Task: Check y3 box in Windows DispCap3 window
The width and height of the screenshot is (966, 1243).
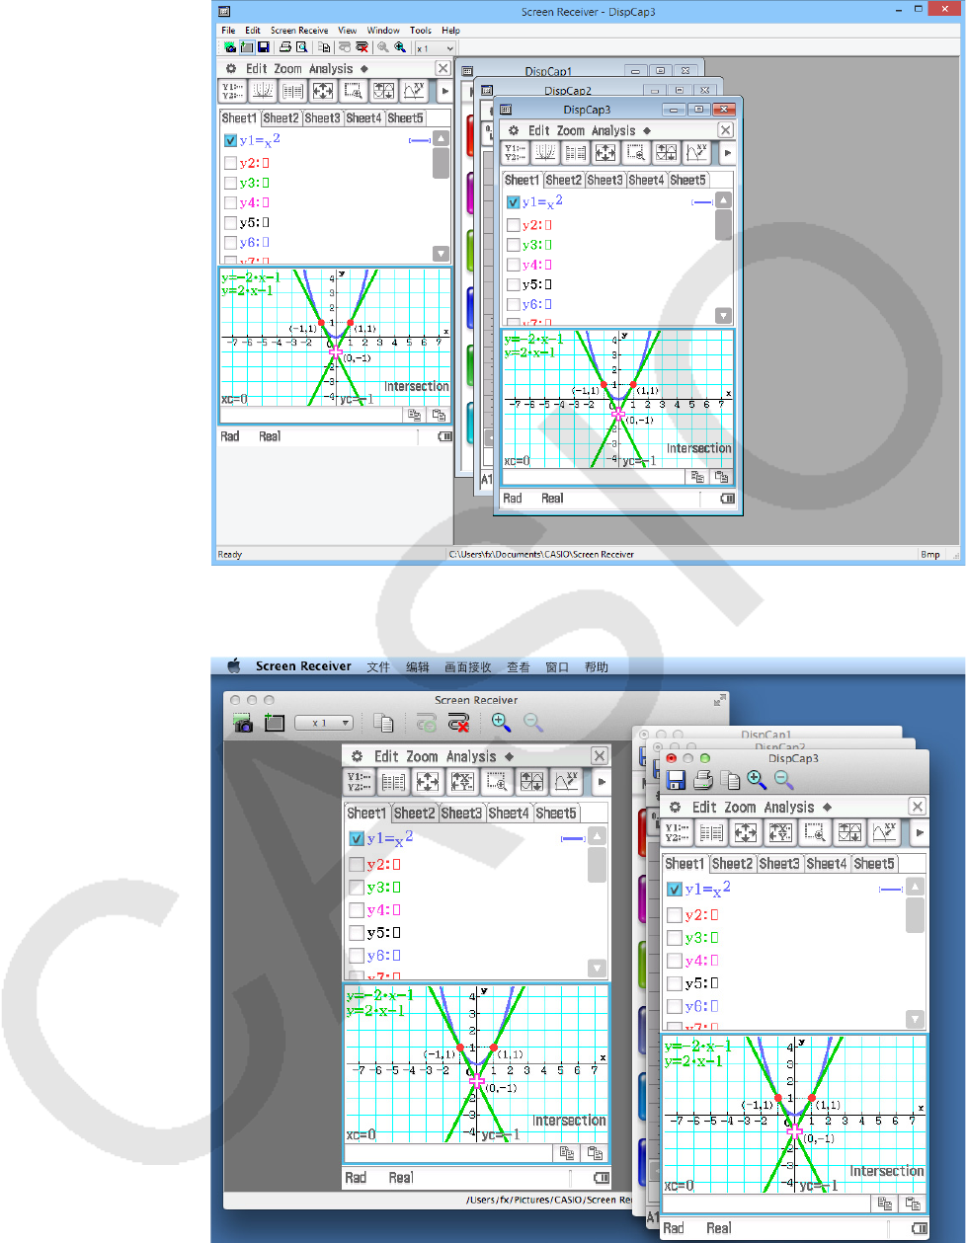Action: pyautogui.click(x=513, y=245)
